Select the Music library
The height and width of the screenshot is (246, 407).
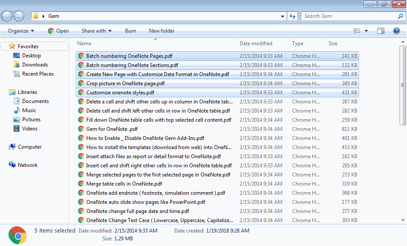point(29,110)
